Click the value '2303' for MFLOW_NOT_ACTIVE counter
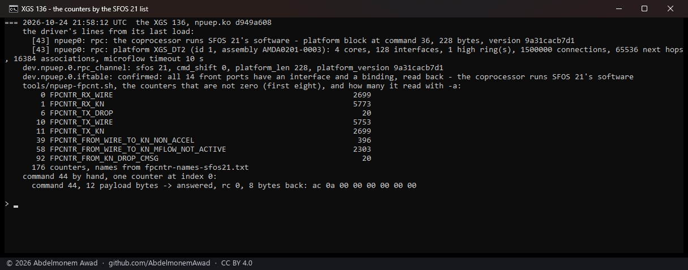 pos(362,149)
